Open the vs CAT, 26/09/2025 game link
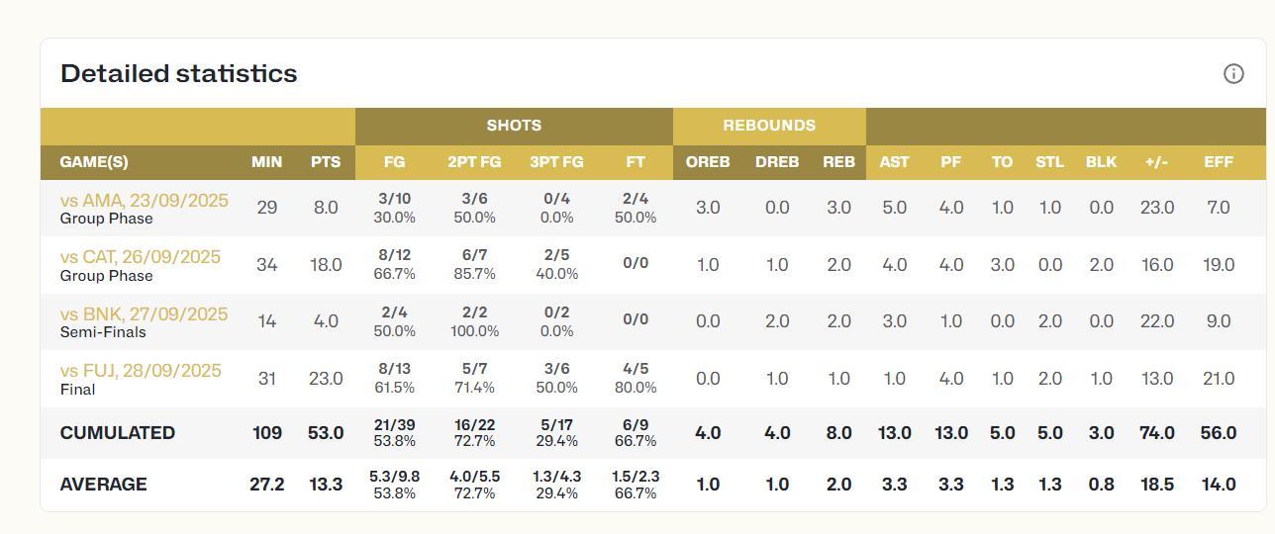This screenshot has height=534, width=1275. pyautogui.click(x=140, y=257)
